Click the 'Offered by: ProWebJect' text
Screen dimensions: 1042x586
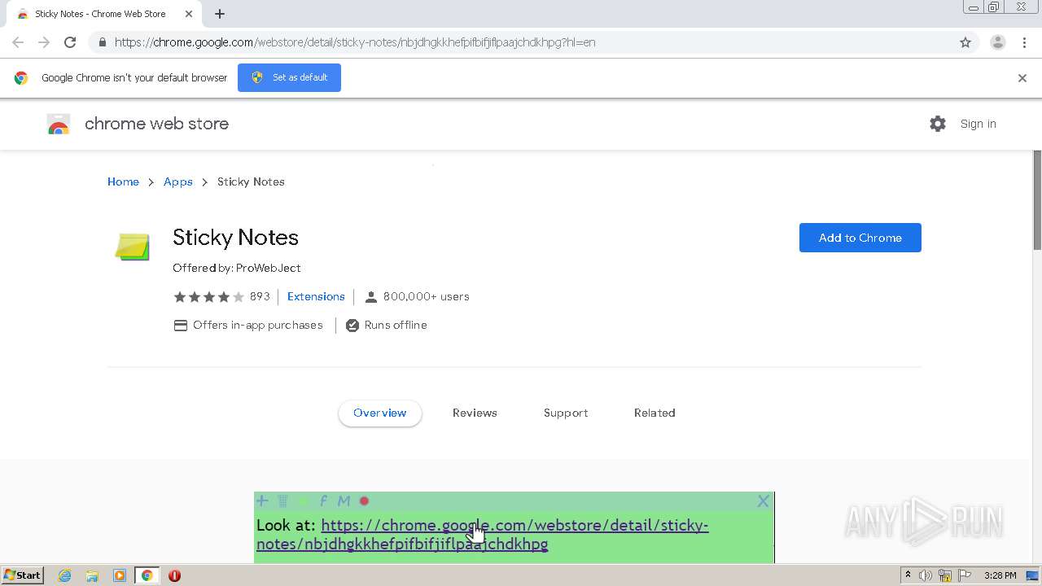[237, 268]
